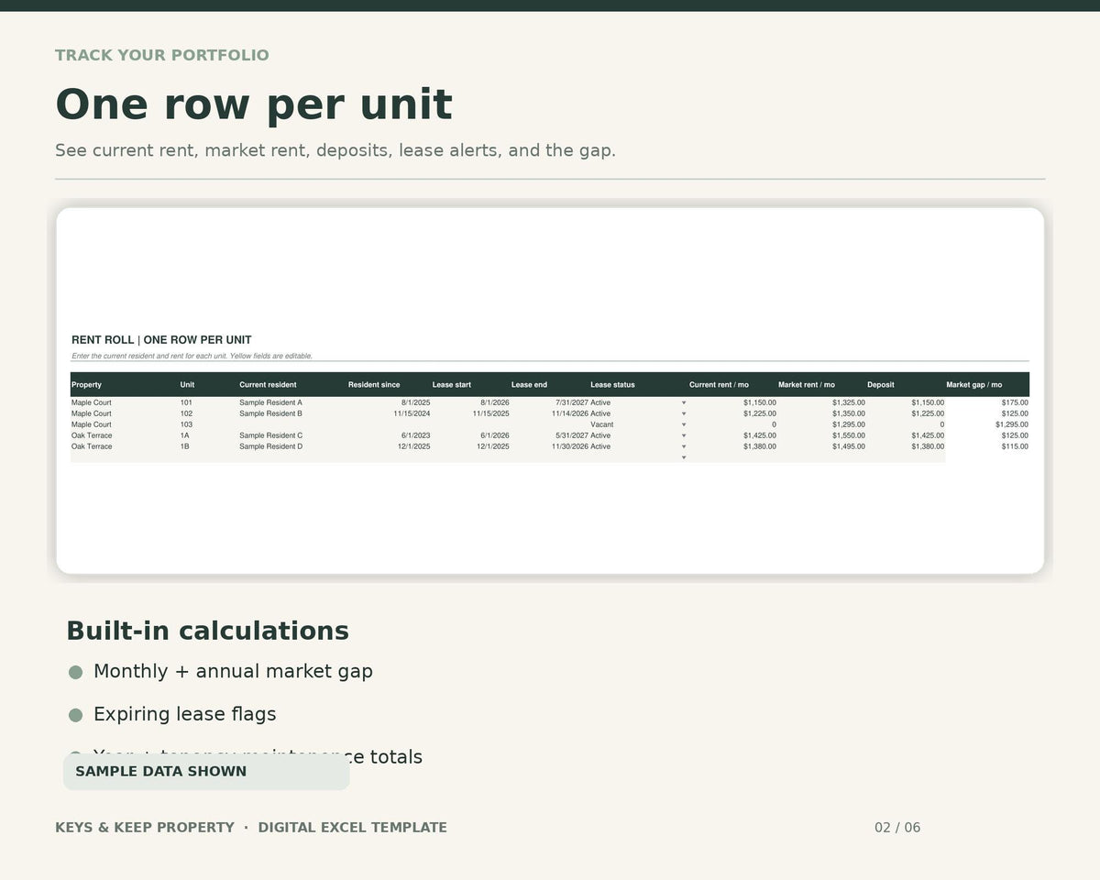Click the Sample Resident C cell
This screenshot has height=880, width=1100.
(x=270, y=435)
